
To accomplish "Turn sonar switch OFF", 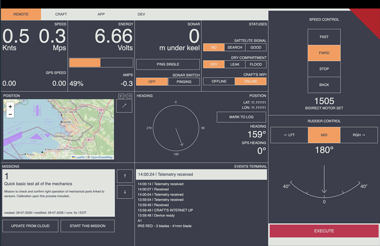I will point(152,81).
